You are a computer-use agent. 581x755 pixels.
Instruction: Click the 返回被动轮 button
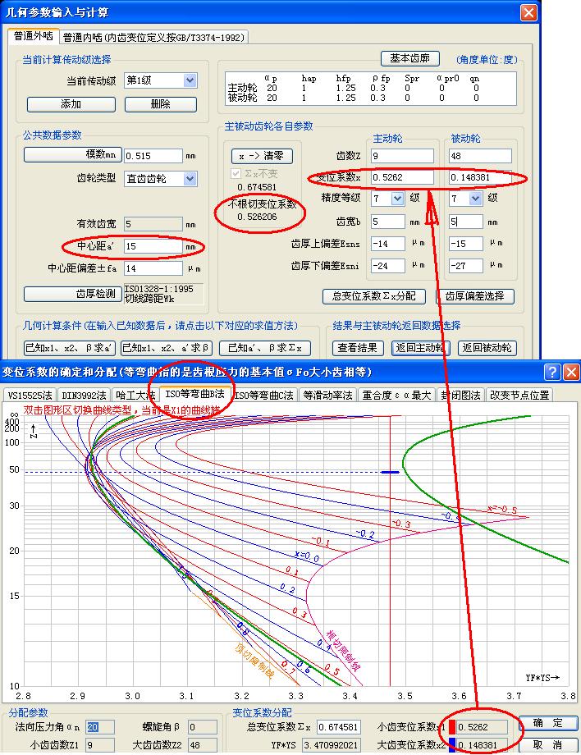tap(487, 348)
